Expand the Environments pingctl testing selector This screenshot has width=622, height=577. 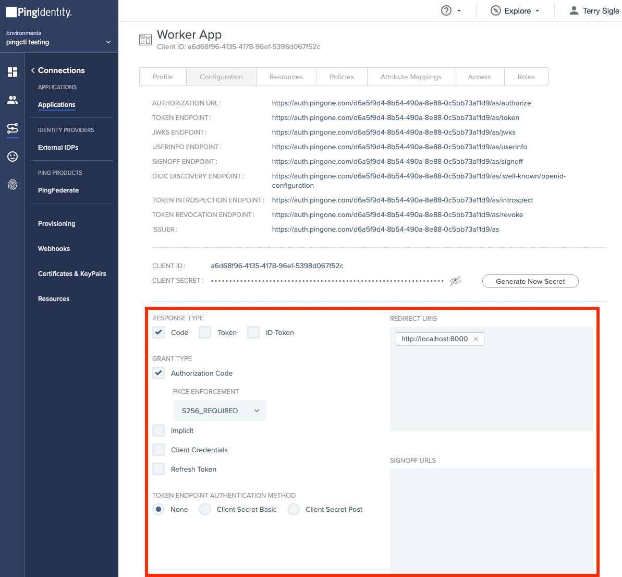(x=59, y=38)
